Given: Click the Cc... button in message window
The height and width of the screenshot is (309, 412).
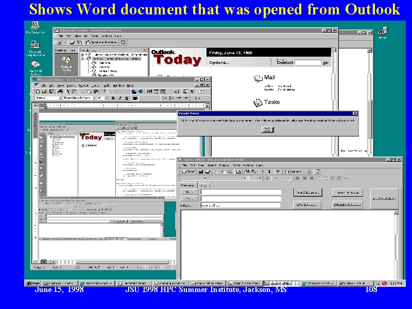Looking at the screenshot, I should pos(189,199).
